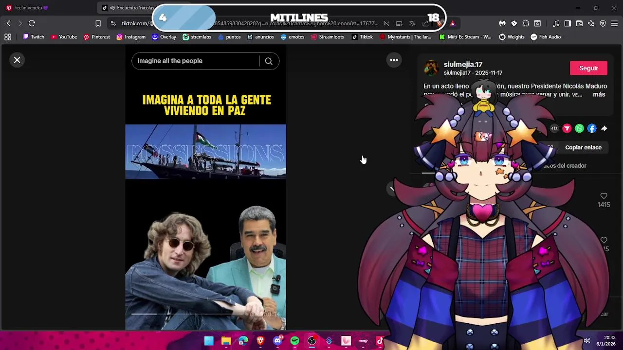Open the Tiktok bookmark
The image size is (623, 350).
(x=362, y=37)
